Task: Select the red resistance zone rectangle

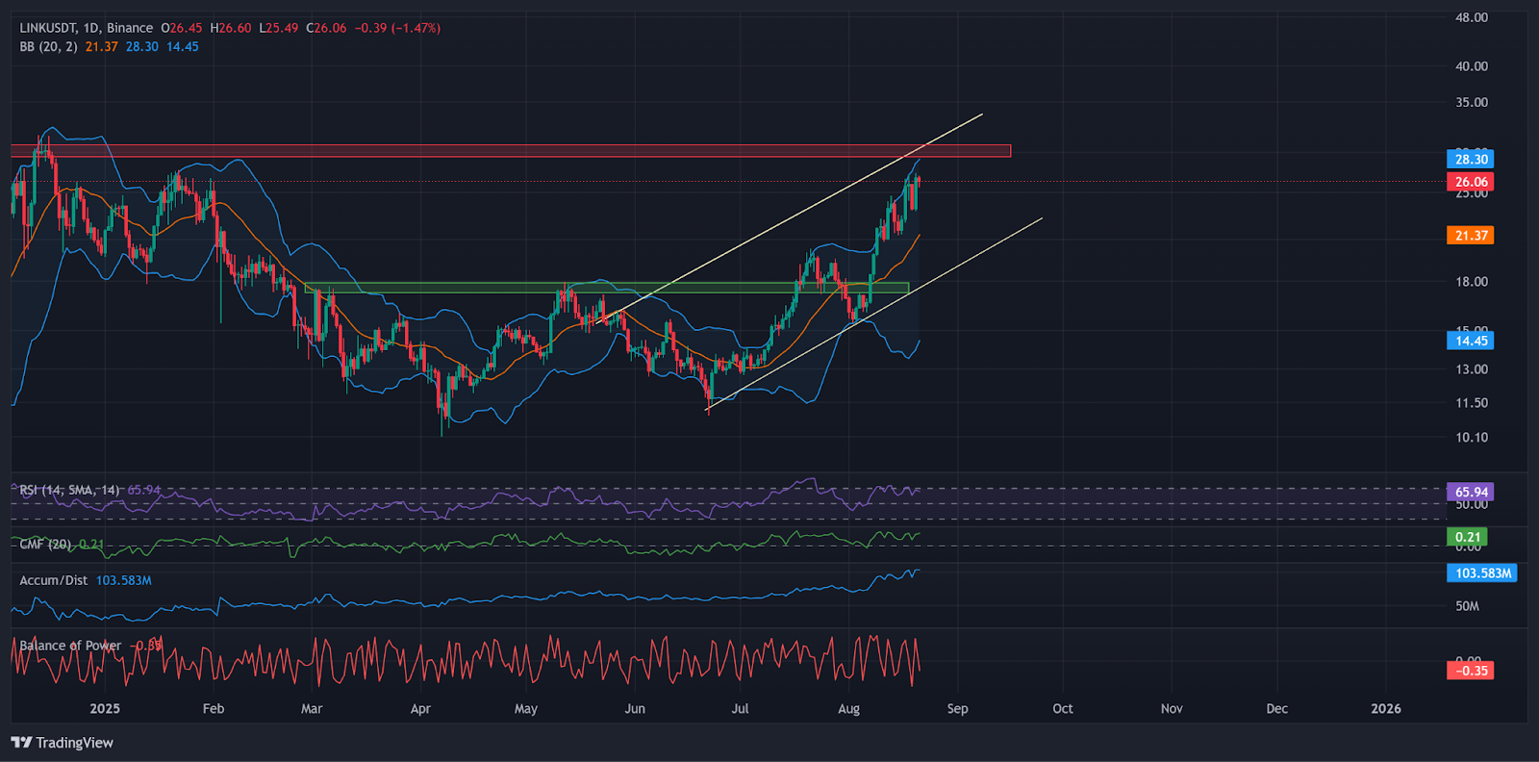Action: point(510,151)
